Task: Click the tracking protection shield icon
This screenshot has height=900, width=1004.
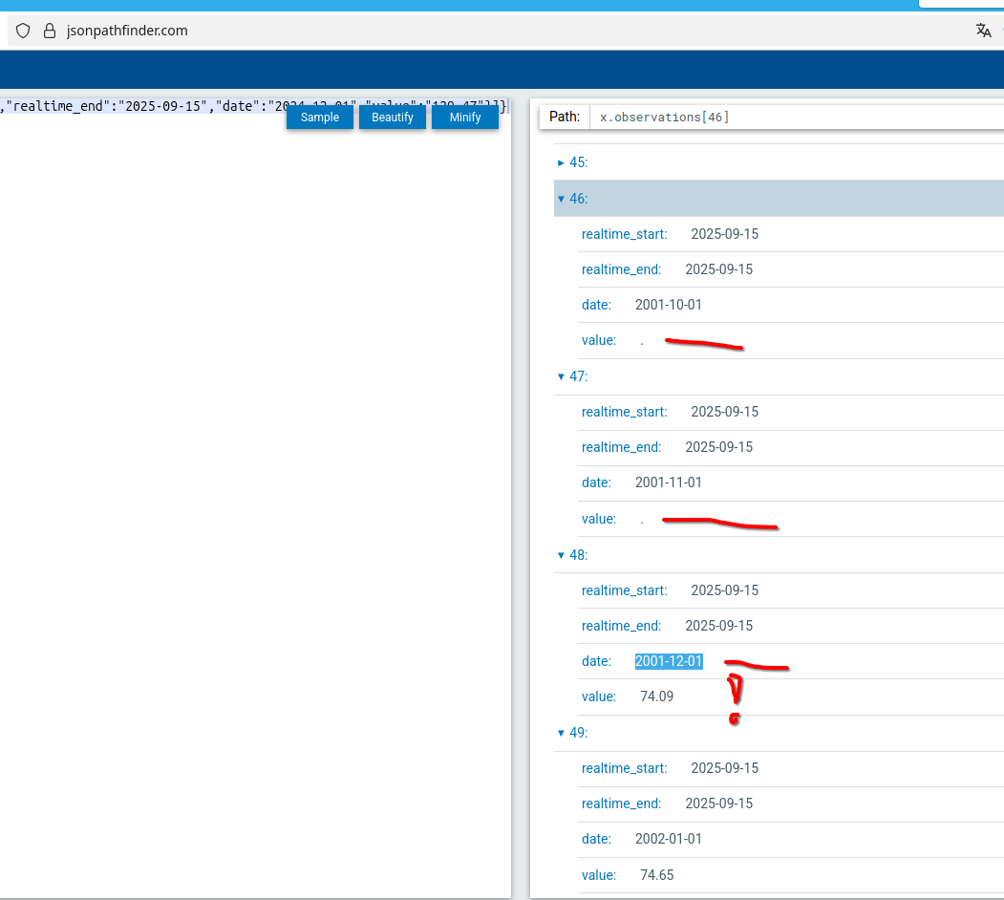Action: tap(24, 31)
